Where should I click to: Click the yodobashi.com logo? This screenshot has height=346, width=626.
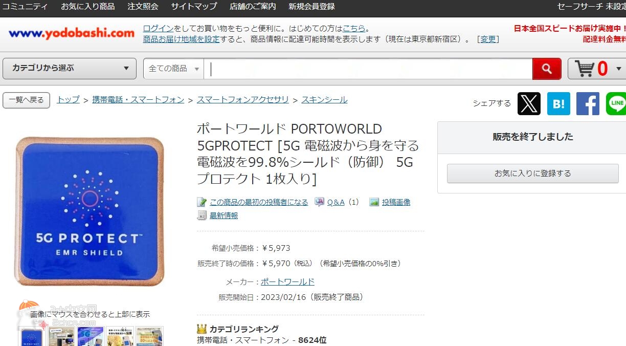click(x=72, y=33)
